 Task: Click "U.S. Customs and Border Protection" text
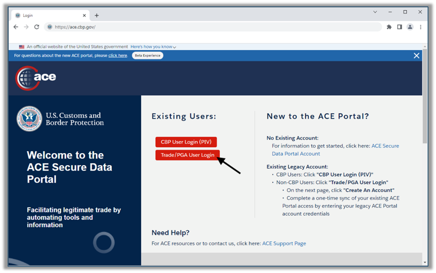(x=75, y=119)
